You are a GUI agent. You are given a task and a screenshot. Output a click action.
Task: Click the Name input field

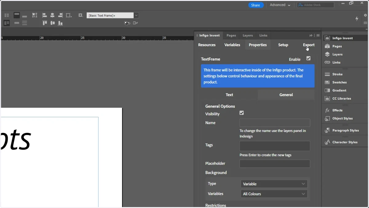(x=275, y=123)
